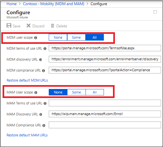163x147 pixels.
Task: Focus the empty MAM Compliance URL field
Action: click(105, 125)
